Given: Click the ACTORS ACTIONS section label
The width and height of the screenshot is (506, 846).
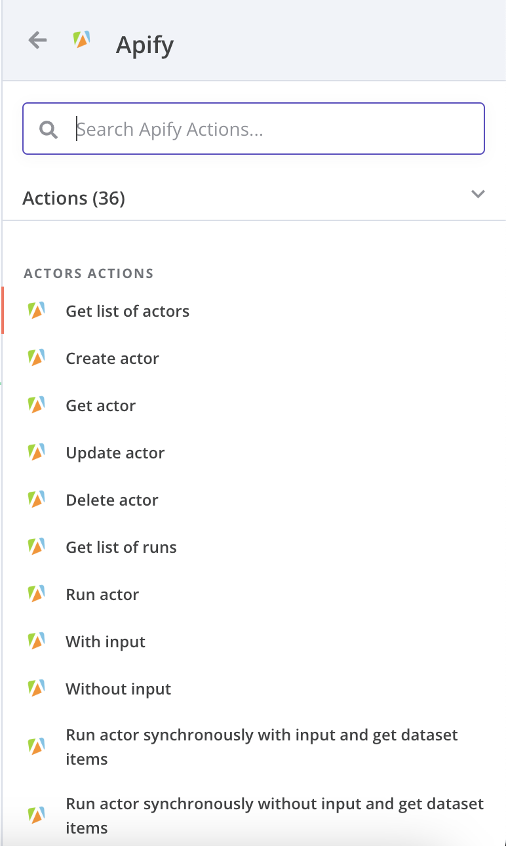Looking at the screenshot, I should (x=88, y=273).
